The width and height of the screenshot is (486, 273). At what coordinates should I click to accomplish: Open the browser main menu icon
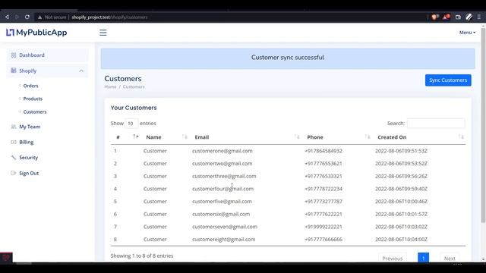pos(479,17)
